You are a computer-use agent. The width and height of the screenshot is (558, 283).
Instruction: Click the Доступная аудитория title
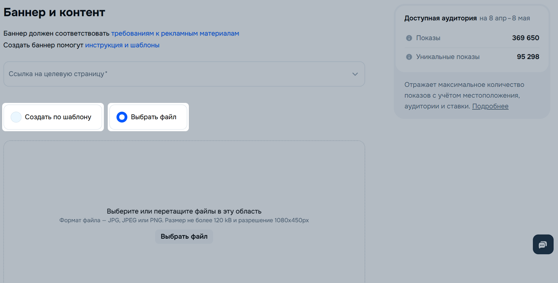[440, 18]
